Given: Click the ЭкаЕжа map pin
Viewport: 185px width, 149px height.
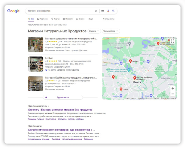Looking at the screenshot, I should pyautogui.click(x=130, y=61).
